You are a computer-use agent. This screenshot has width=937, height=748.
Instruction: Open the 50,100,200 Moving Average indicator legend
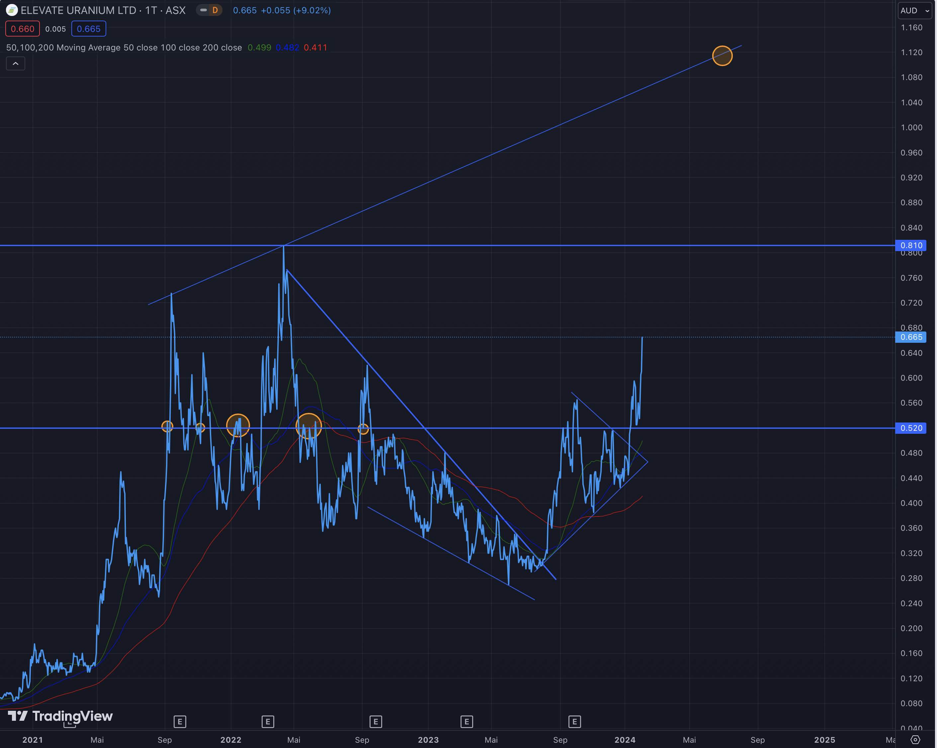(x=124, y=47)
